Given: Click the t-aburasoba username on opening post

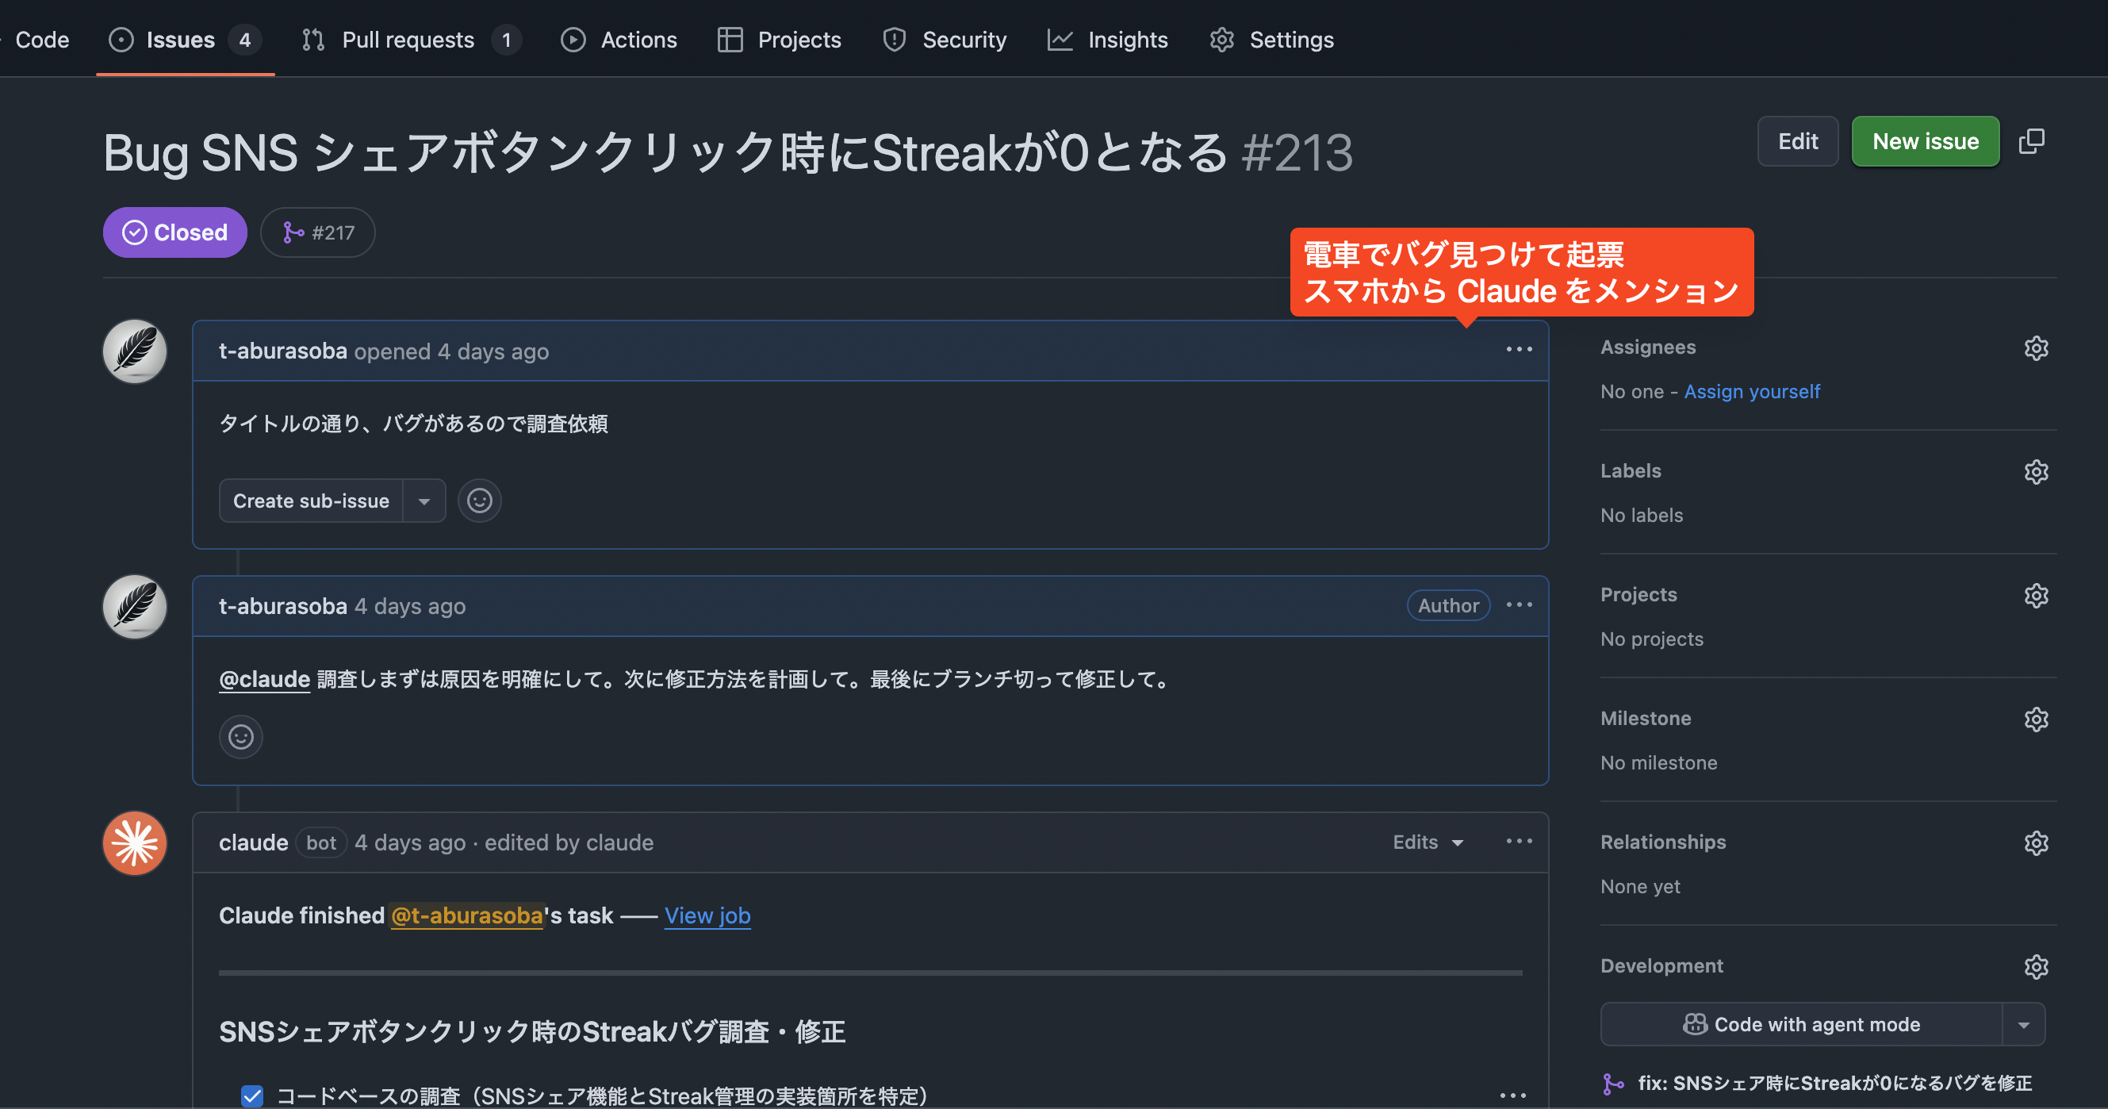Looking at the screenshot, I should (x=283, y=351).
